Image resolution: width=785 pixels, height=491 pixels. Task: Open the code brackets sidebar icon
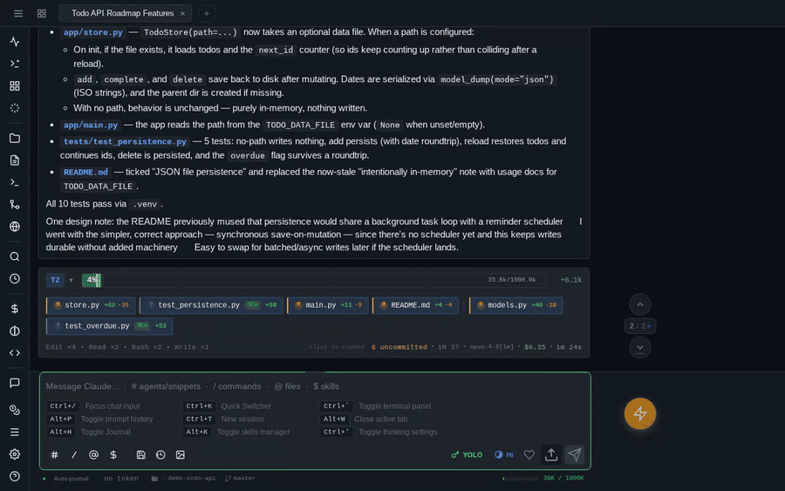[15, 353]
